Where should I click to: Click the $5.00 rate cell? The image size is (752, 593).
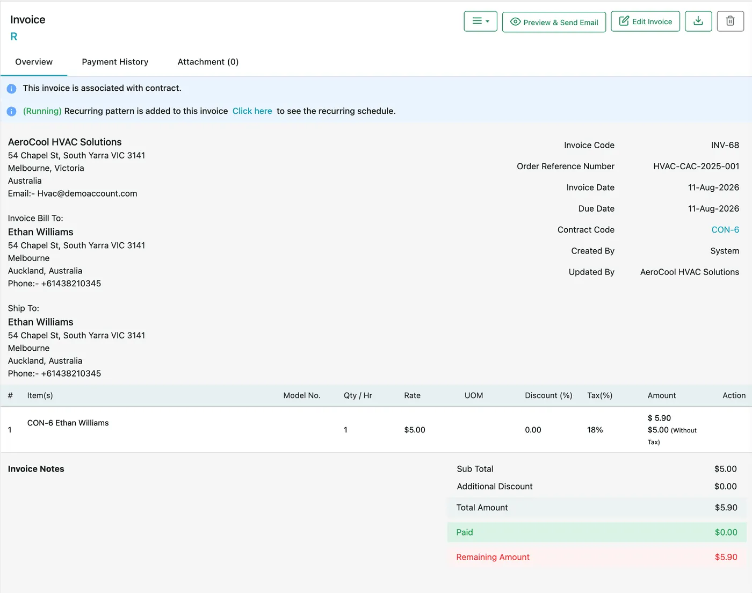tap(415, 430)
